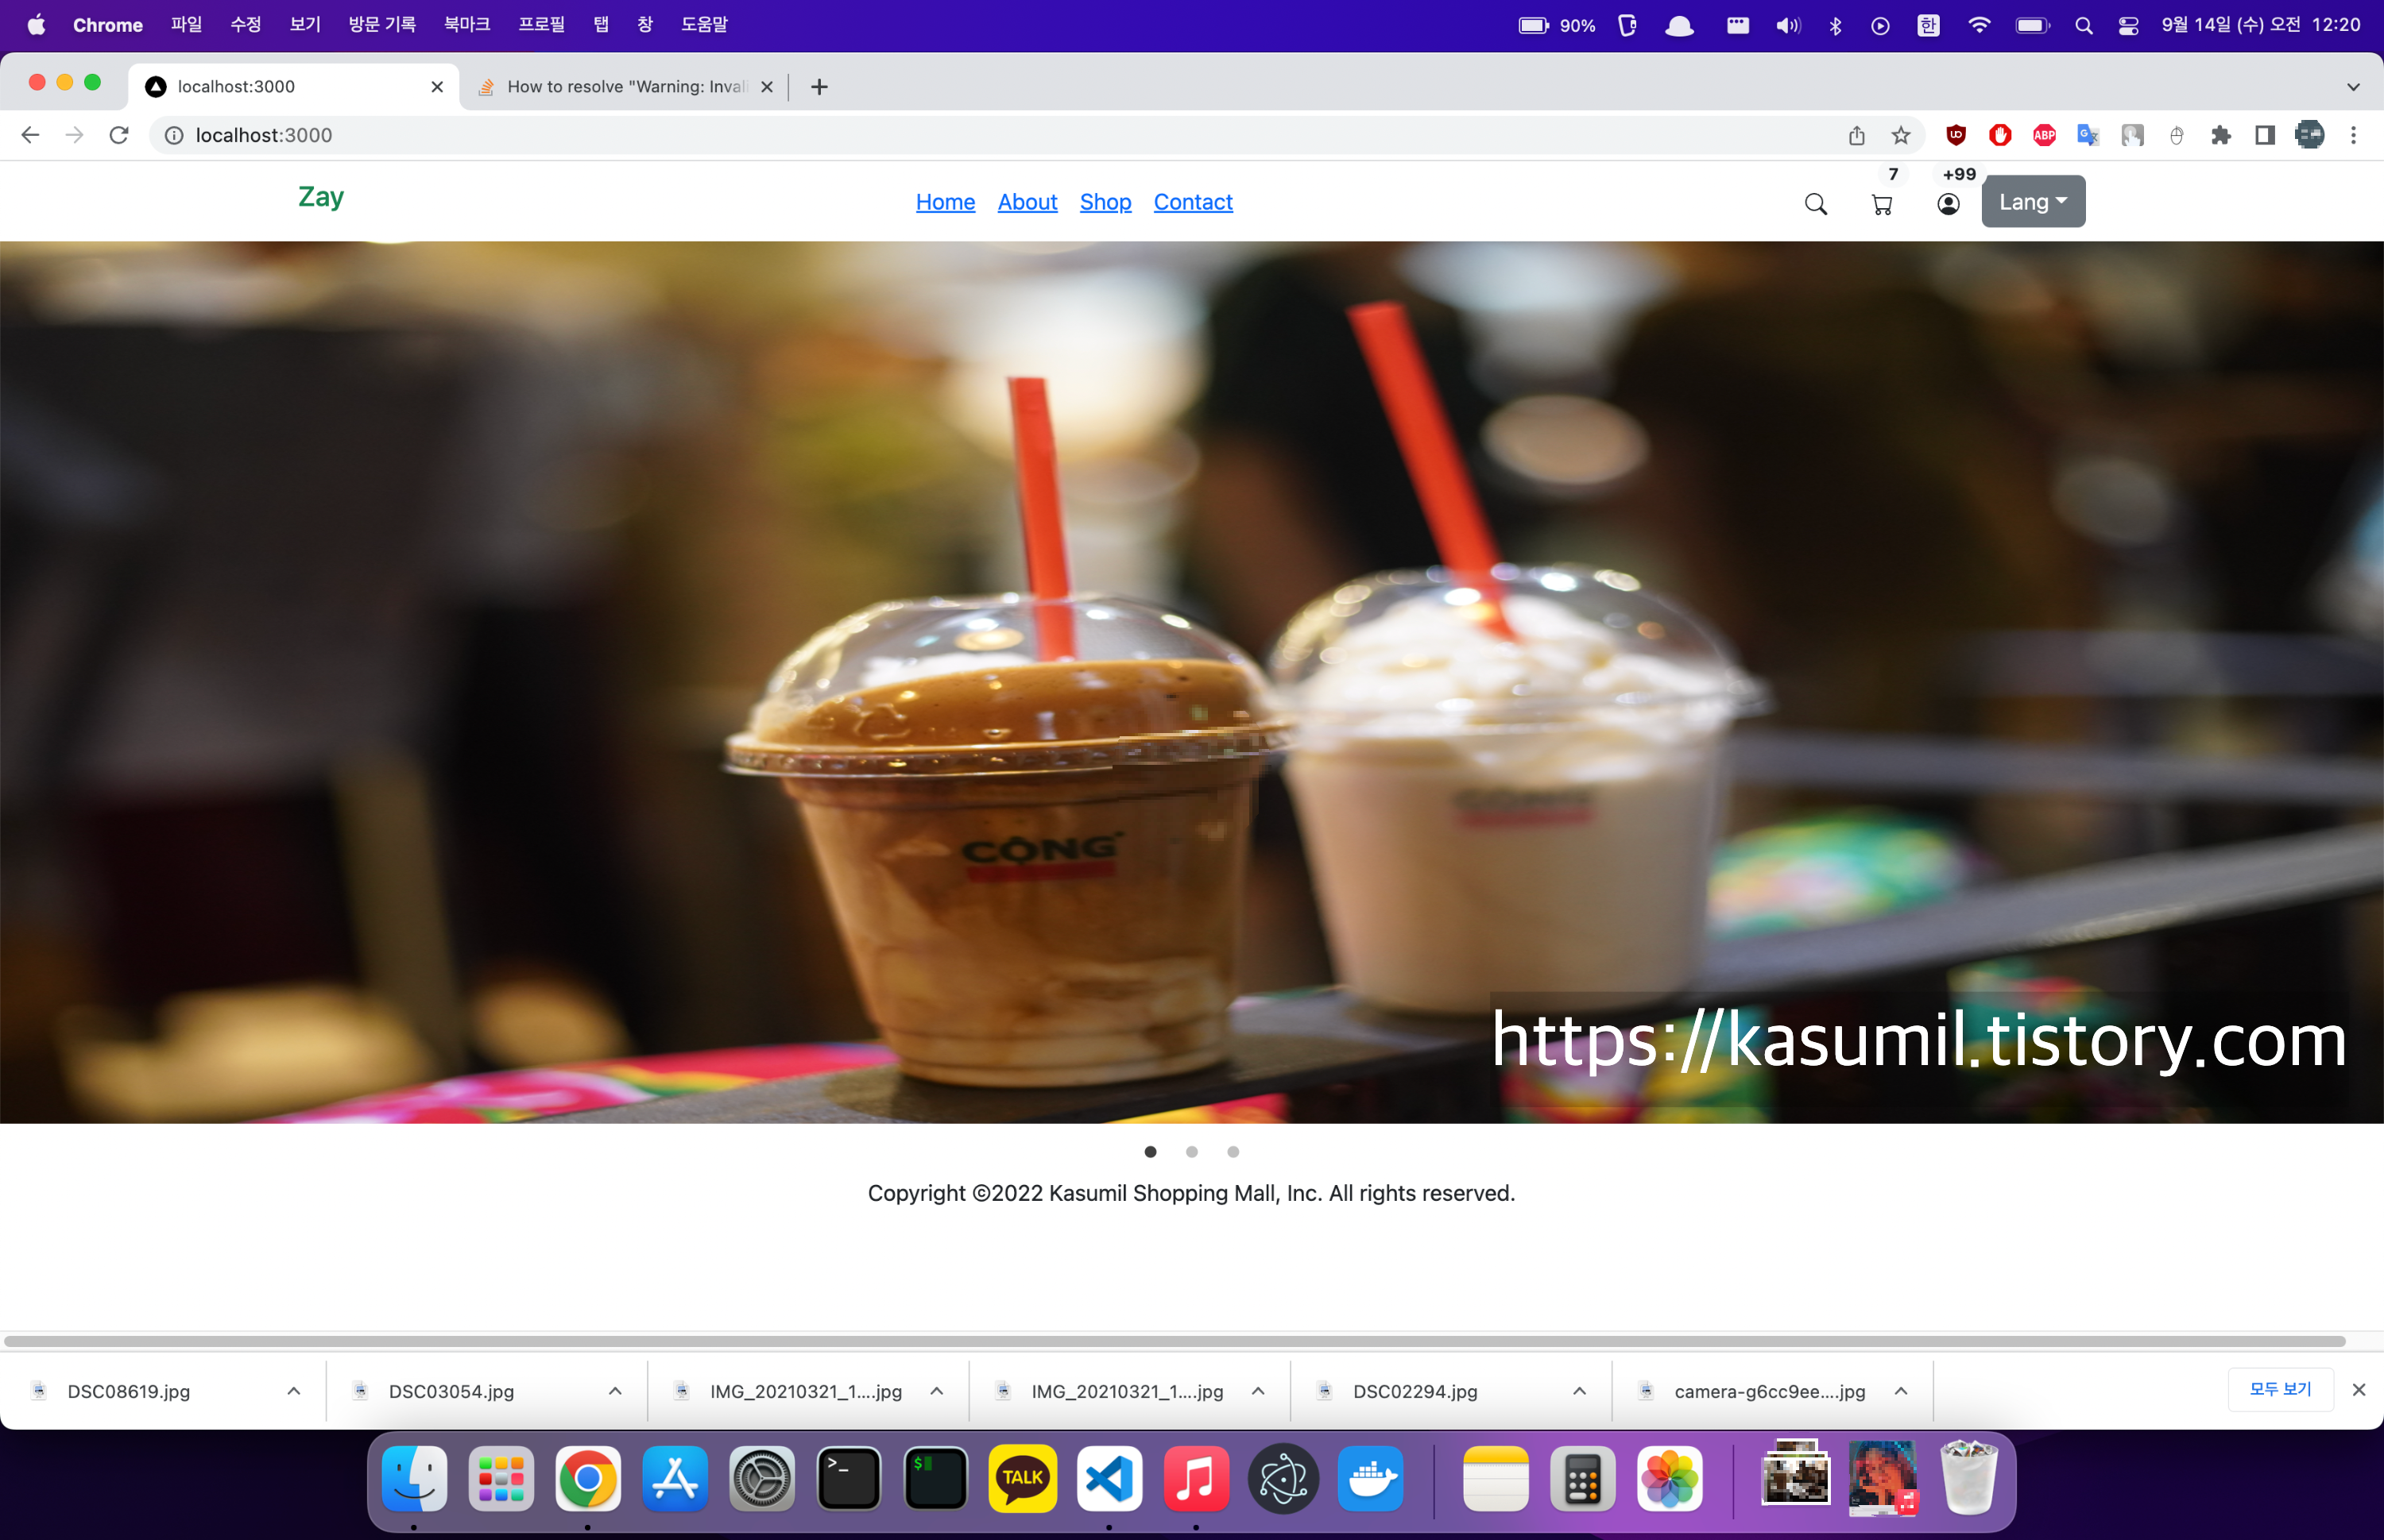Select the first carousel indicator dot
Viewport: 2384px width, 1540px height.
pyautogui.click(x=1151, y=1152)
